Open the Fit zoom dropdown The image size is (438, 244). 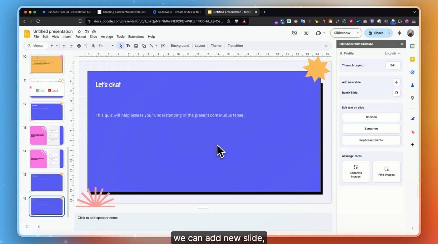(x=106, y=46)
